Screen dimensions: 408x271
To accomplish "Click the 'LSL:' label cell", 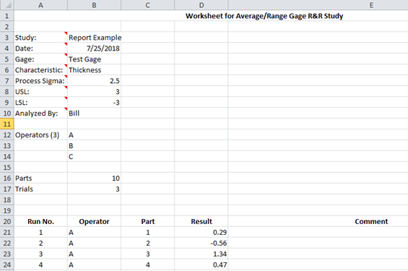I will [x=41, y=103].
